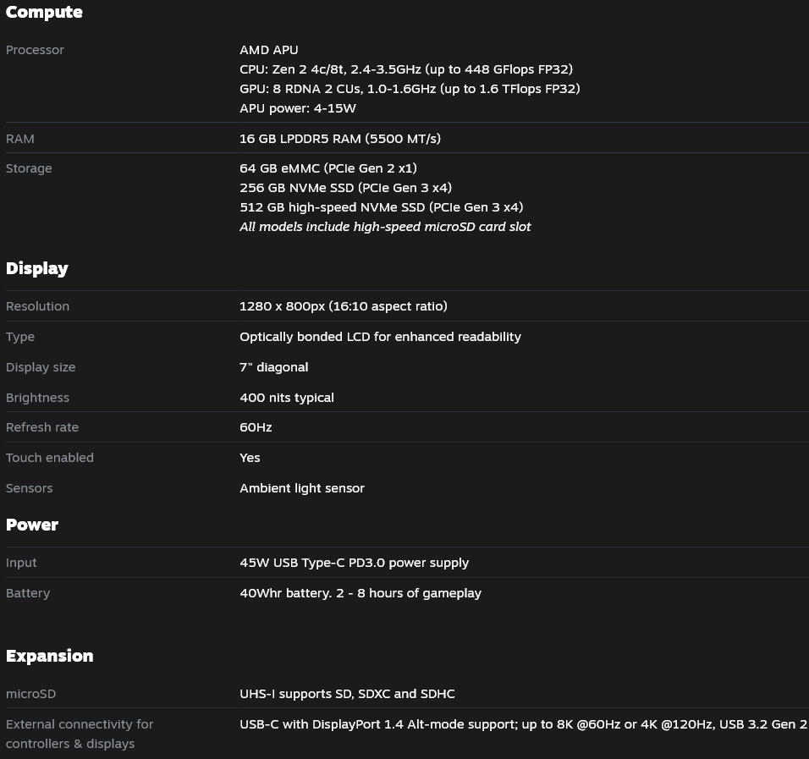This screenshot has width=809, height=759.
Task: Select the 45W USB Type-C power supply text
Action: (x=354, y=563)
